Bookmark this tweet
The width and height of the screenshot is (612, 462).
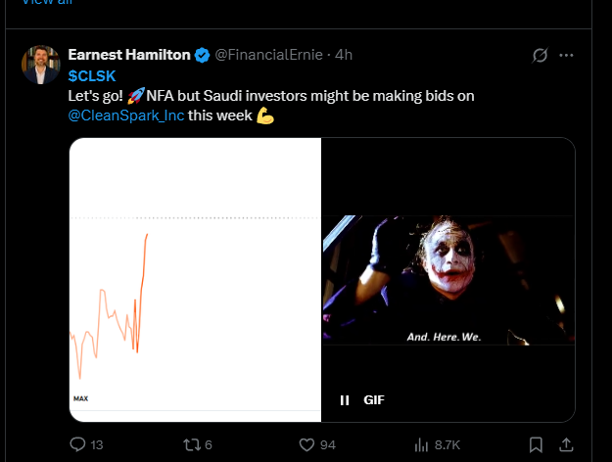coord(536,444)
